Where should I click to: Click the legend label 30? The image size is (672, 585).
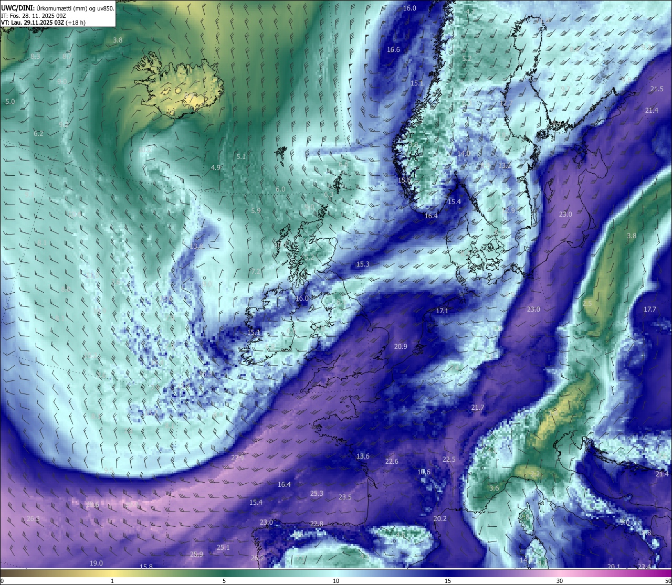click(x=560, y=581)
